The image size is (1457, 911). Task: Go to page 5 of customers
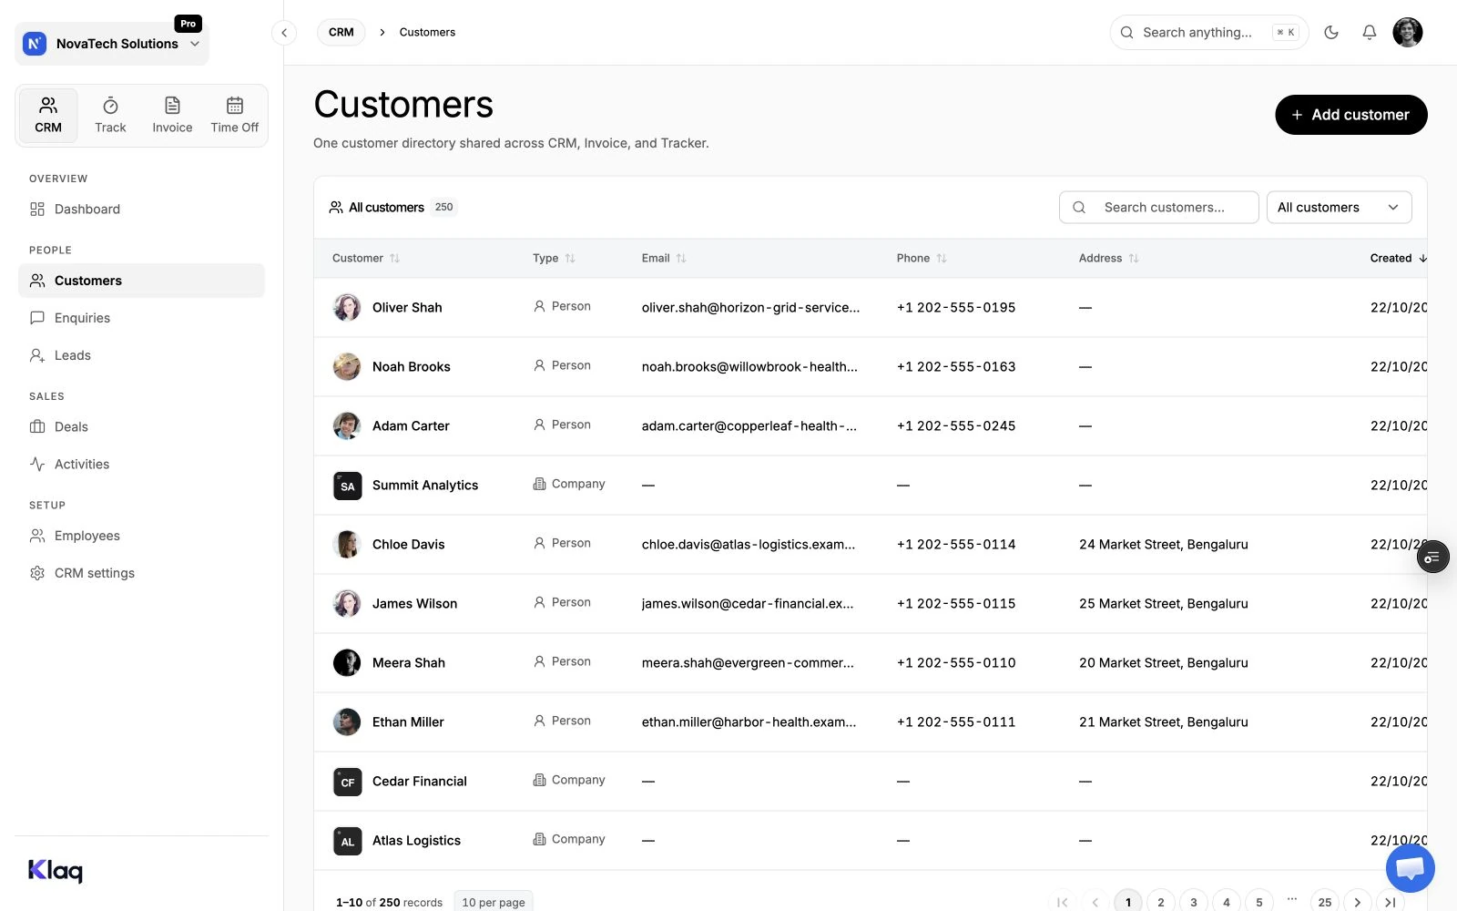1259,902
